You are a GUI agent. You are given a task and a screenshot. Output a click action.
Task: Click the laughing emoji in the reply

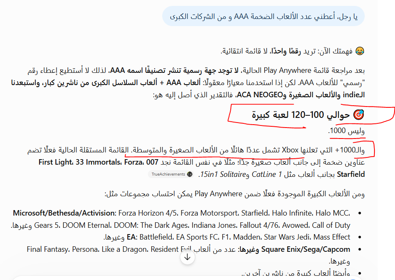[x=360, y=51]
